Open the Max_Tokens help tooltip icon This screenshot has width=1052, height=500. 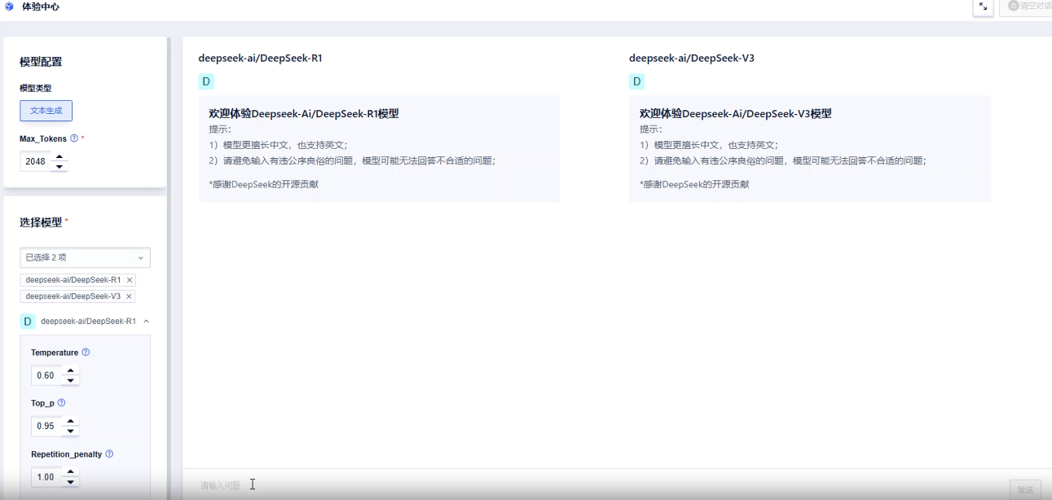[x=75, y=138]
